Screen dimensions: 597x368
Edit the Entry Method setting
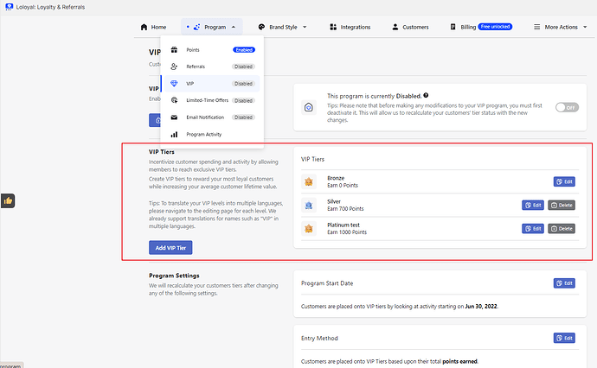coord(564,338)
